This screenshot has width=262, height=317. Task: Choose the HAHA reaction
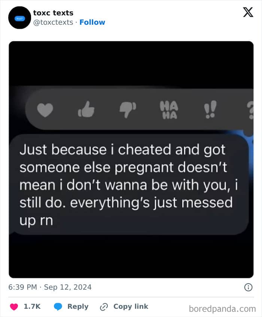coord(169,110)
